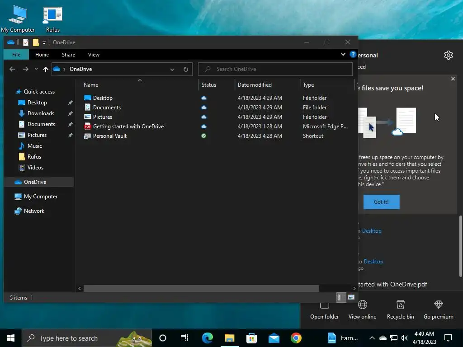Open the Share ribbon tab

coord(69,55)
